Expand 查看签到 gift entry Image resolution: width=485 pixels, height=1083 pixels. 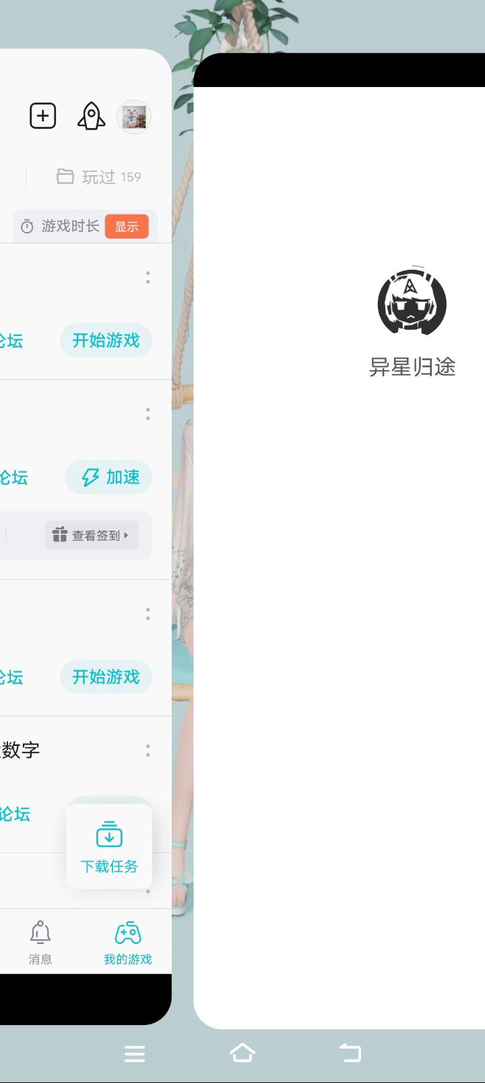(92, 535)
